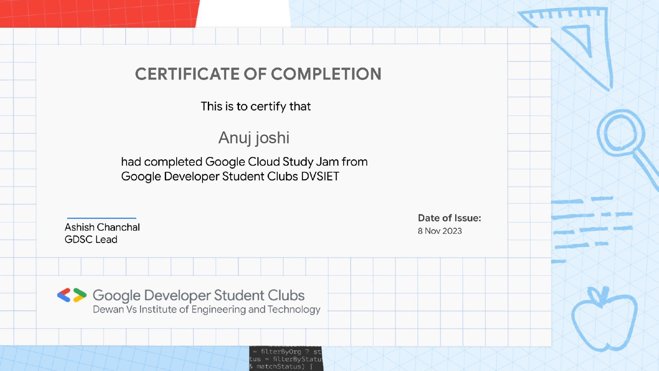Click the dark code snippet image

pyautogui.click(x=286, y=358)
